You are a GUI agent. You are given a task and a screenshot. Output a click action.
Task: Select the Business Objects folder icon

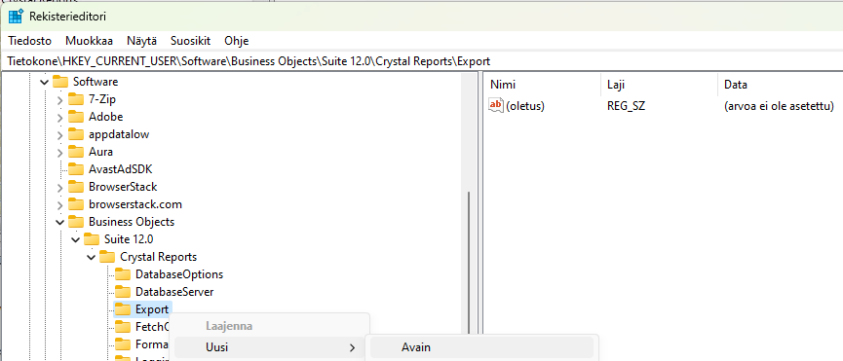[x=76, y=222]
